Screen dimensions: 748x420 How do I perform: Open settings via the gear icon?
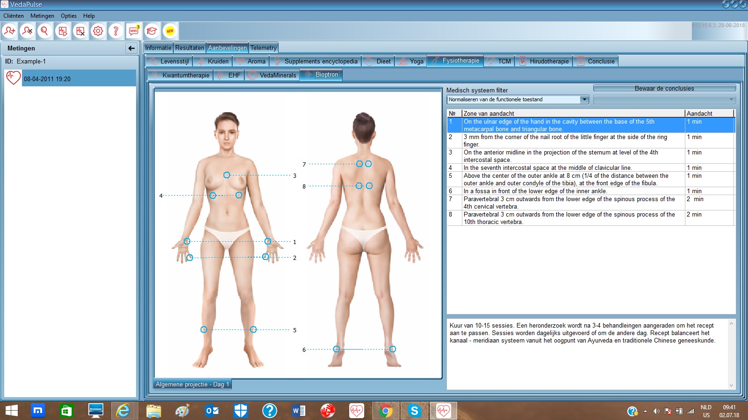(98, 31)
